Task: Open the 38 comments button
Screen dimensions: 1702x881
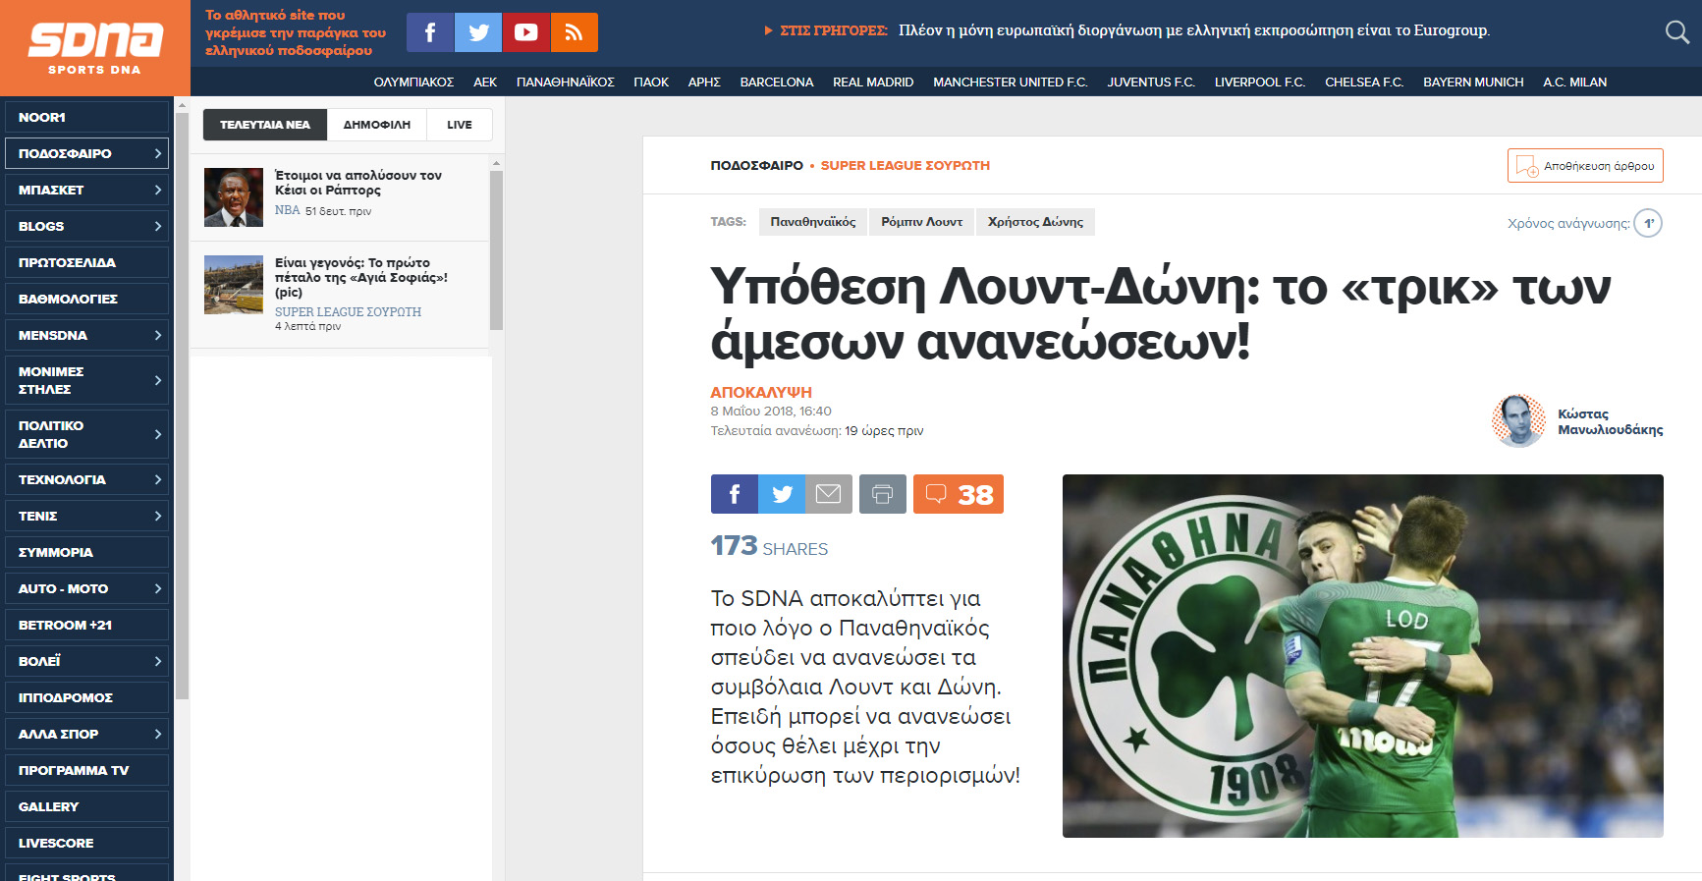Action: point(959,494)
